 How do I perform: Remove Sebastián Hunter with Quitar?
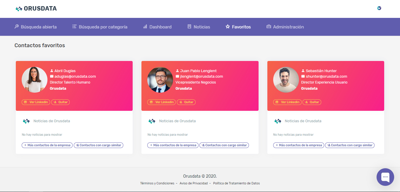click(x=312, y=102)
